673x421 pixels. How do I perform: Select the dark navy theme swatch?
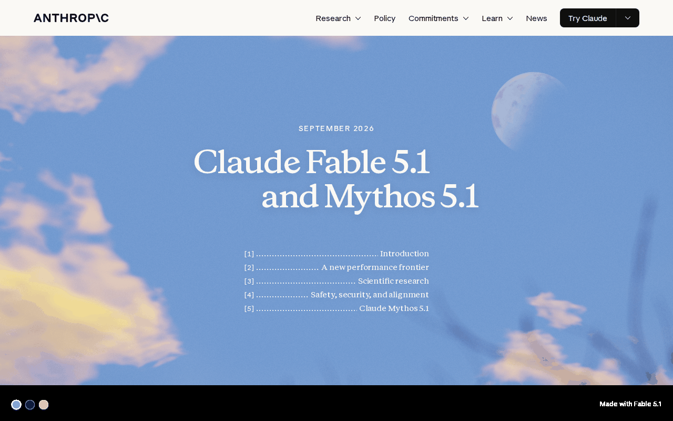point(30,405)
